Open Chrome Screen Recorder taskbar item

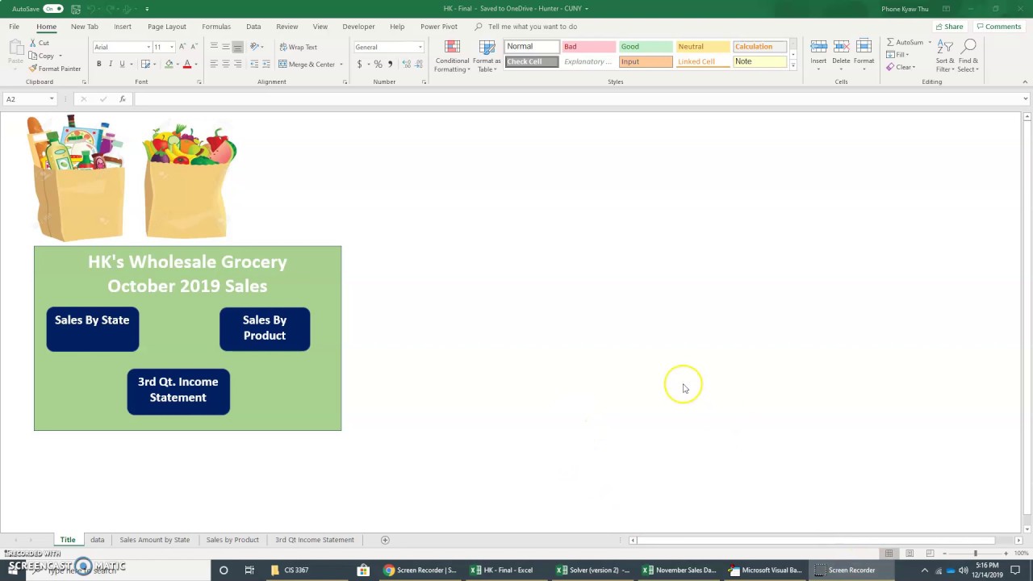(420, 570)
